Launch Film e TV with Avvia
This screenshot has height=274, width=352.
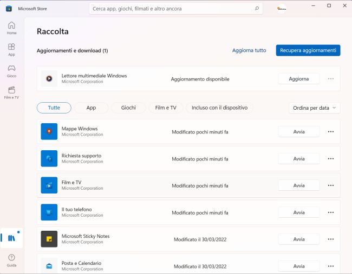(299, 185)
